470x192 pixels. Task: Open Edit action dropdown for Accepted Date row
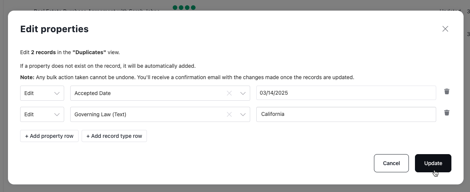(x=42, y=93)
